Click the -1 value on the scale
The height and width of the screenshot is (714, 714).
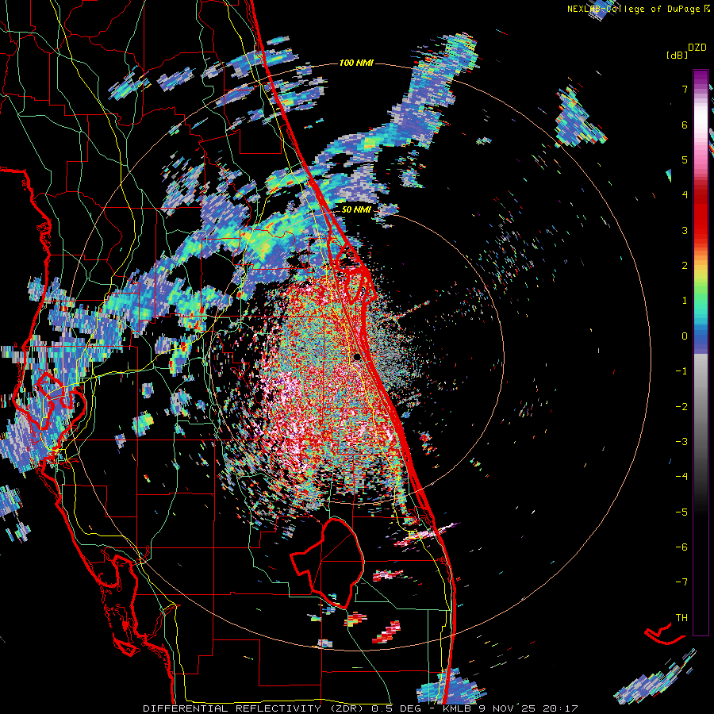pyautogui.click(x=681, y=371)
